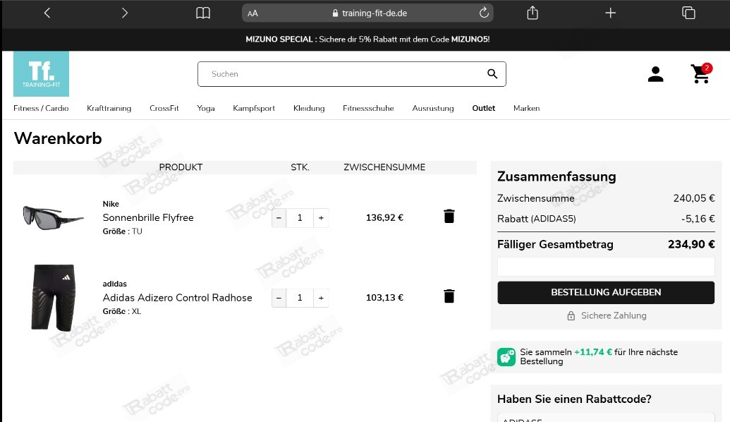Click the Adidas Adizero Radhose image
This screenshot has height=422, width=730.
coord(54,298)
